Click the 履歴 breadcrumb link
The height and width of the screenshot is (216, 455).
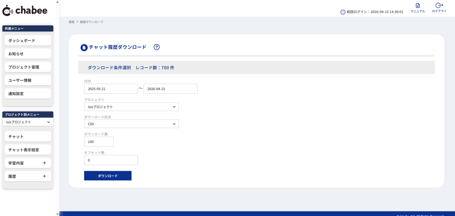(x=71, y=22)
